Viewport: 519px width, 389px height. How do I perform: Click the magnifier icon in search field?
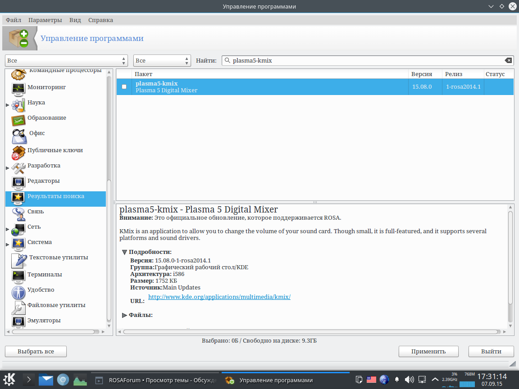pyautogui.click(x=227, y=60)
